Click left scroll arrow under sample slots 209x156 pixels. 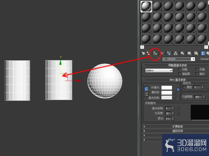point(142,47)
